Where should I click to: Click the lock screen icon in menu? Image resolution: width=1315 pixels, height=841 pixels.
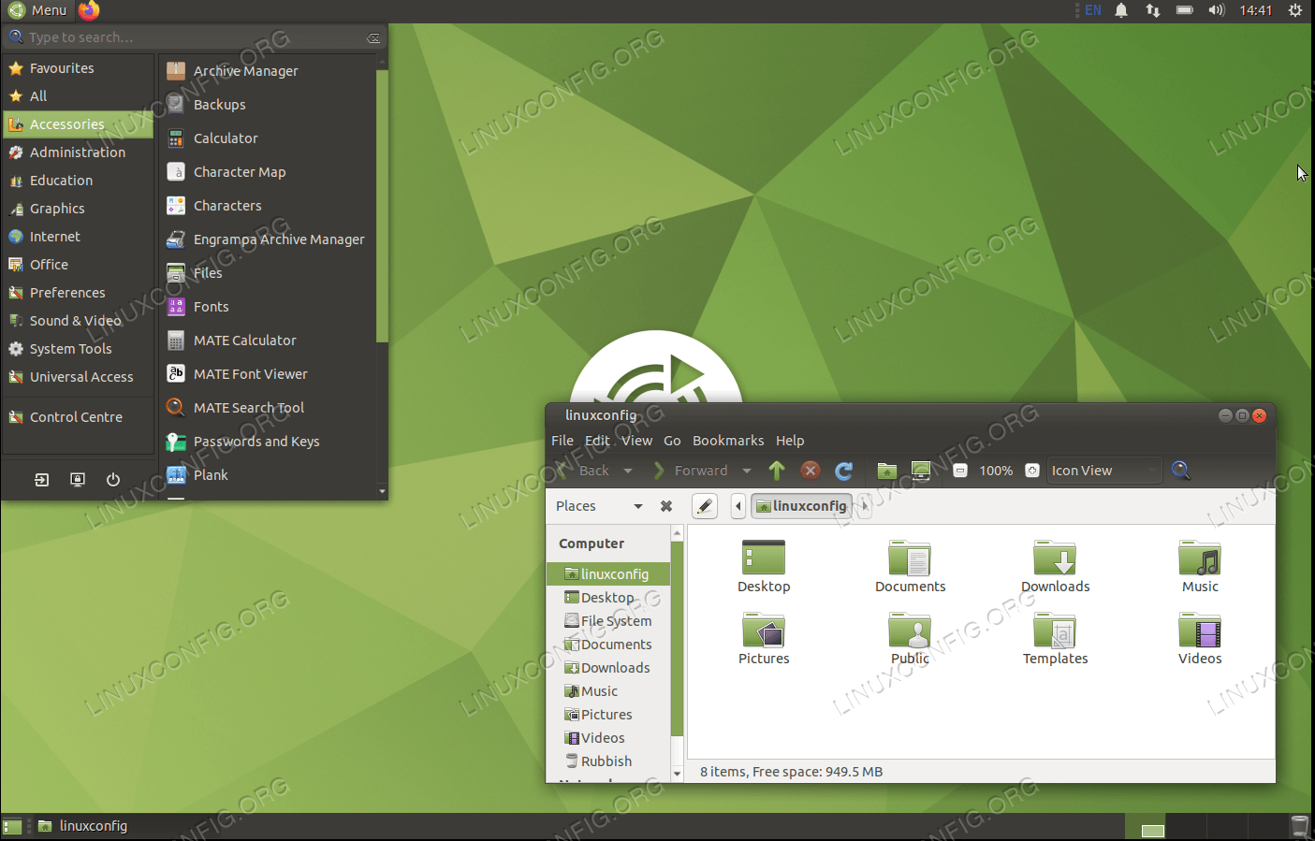(x=78, y=480)
